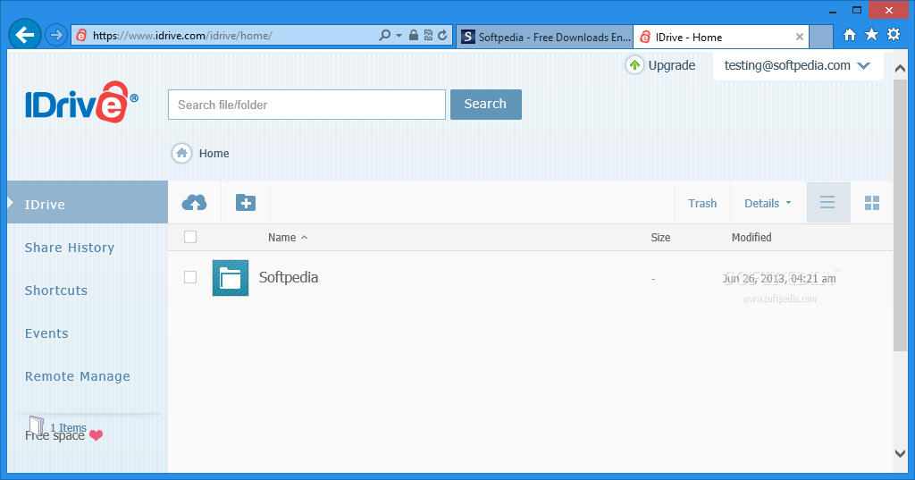915x480 pixels.
Task: Open a new browser tab
Action: [821, 37]
